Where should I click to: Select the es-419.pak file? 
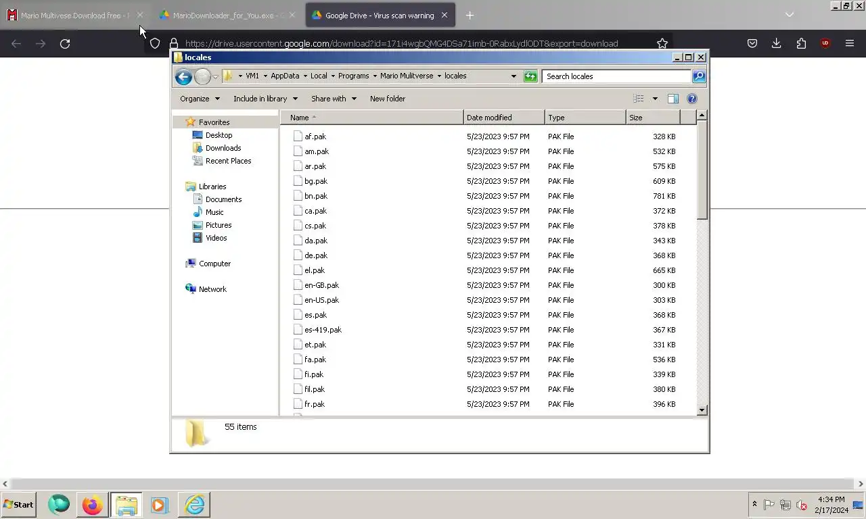click(x=323, y=330)
